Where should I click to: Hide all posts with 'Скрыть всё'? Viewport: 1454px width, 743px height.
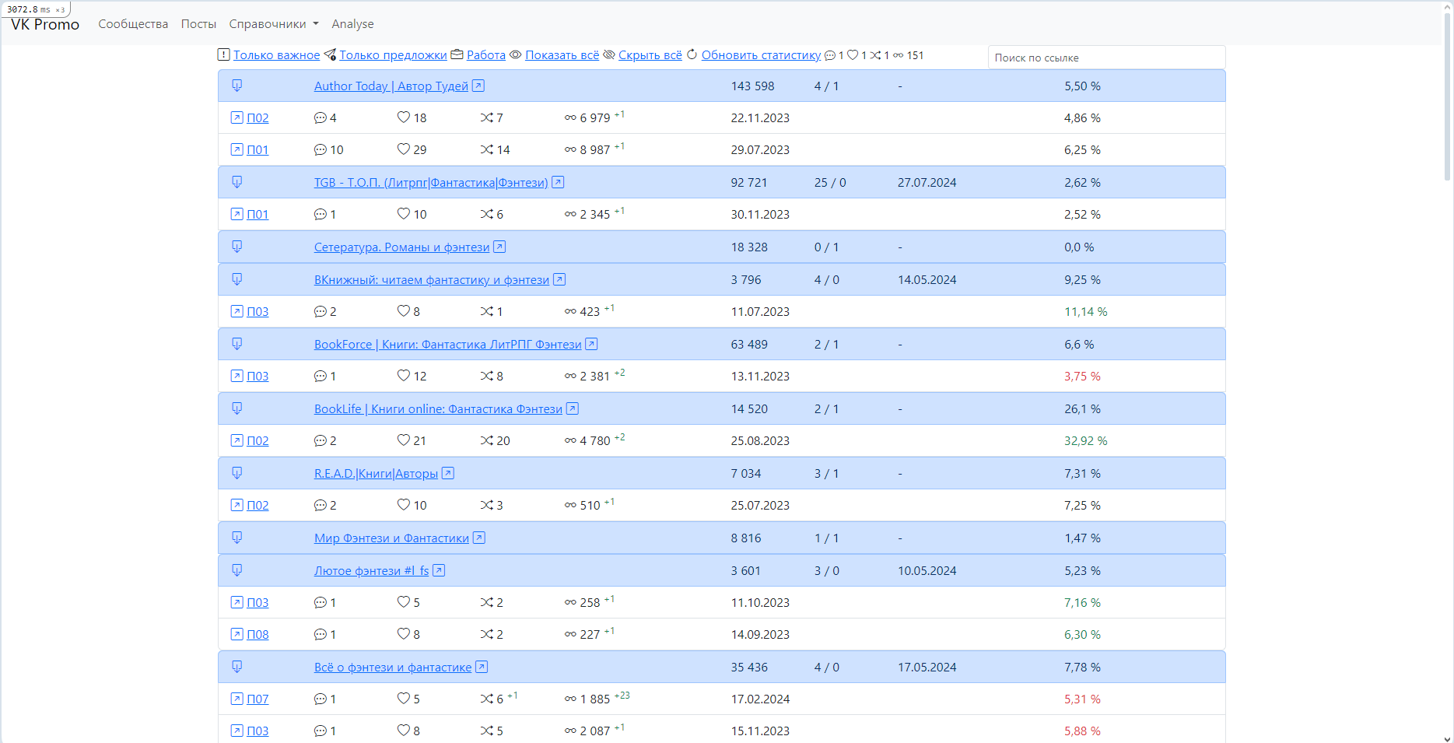click(650, 55)
